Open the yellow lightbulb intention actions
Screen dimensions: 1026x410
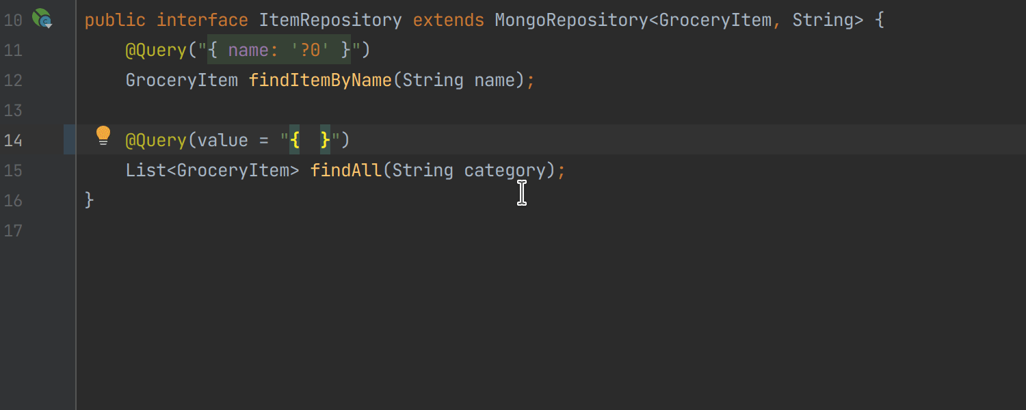(103, 135)
